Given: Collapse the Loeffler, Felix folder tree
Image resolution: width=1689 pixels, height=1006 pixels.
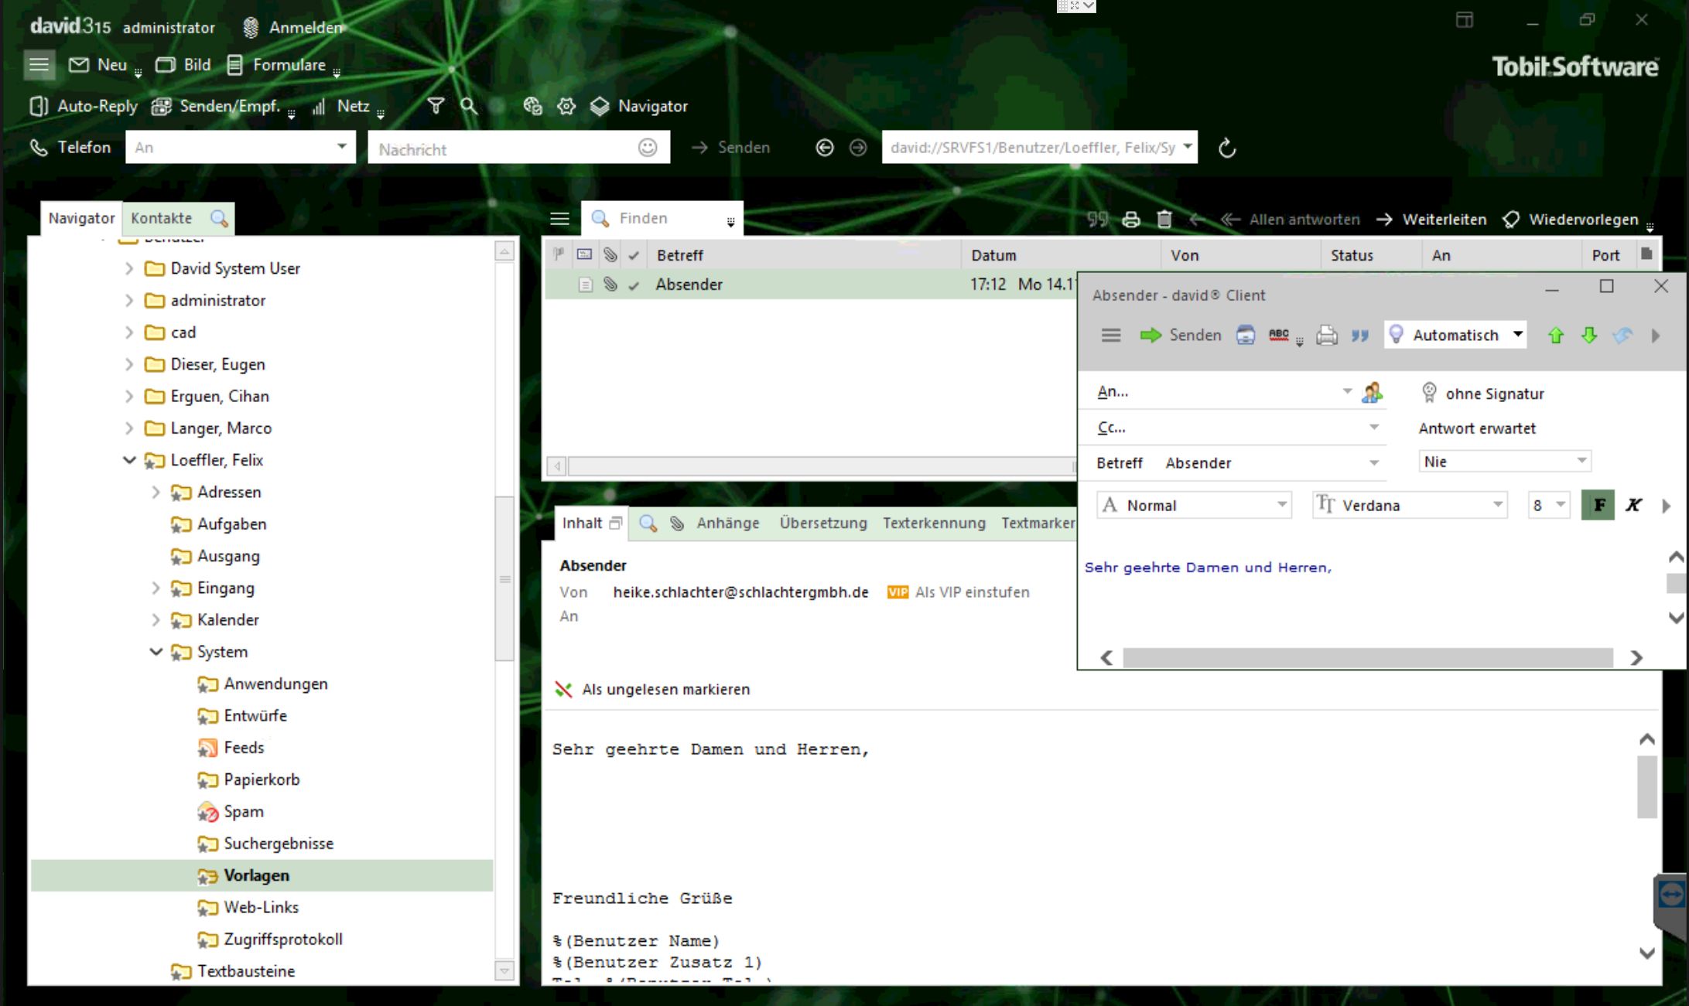Looking at the screenshot, I should (x=129, y=460).
